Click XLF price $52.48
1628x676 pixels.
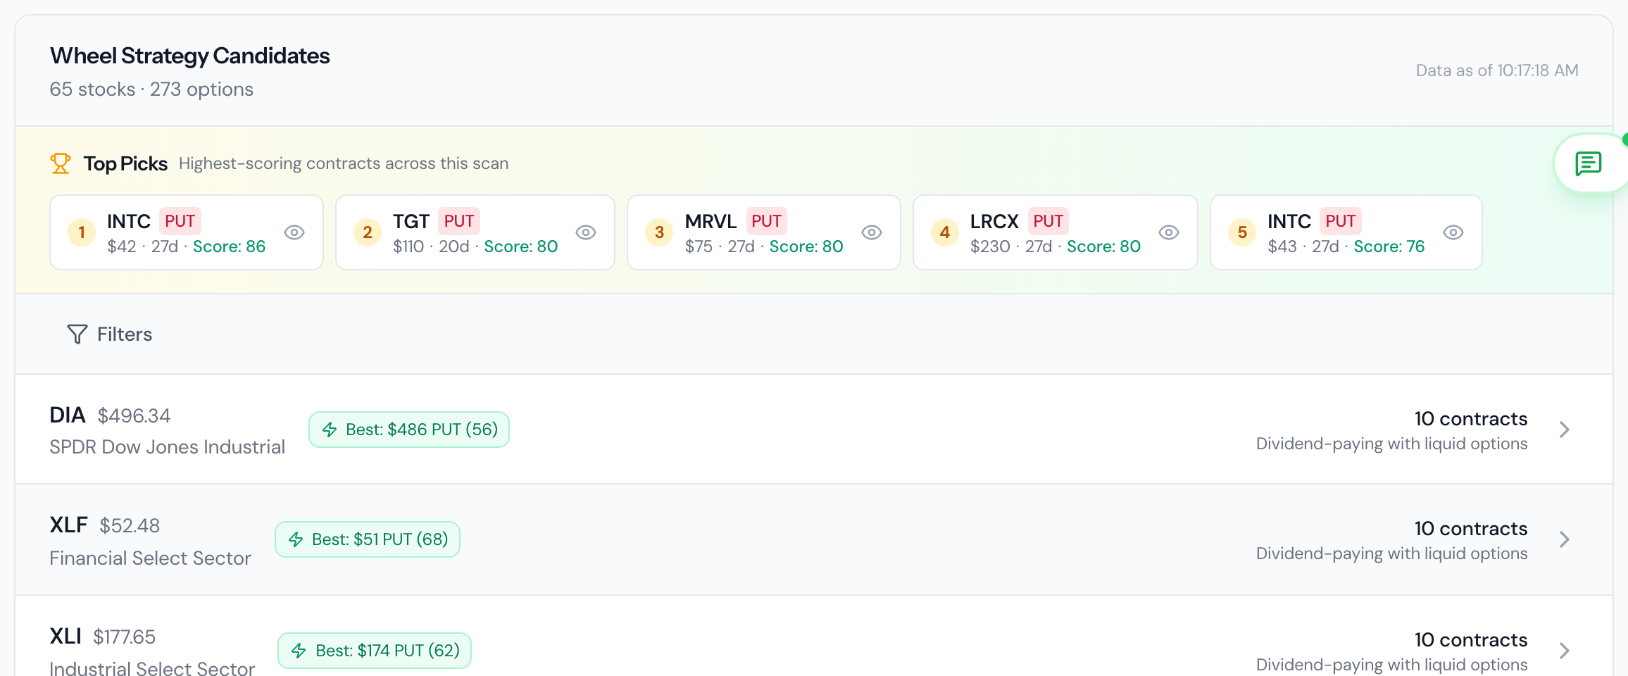pyautogui.click(x=130, y=526)
